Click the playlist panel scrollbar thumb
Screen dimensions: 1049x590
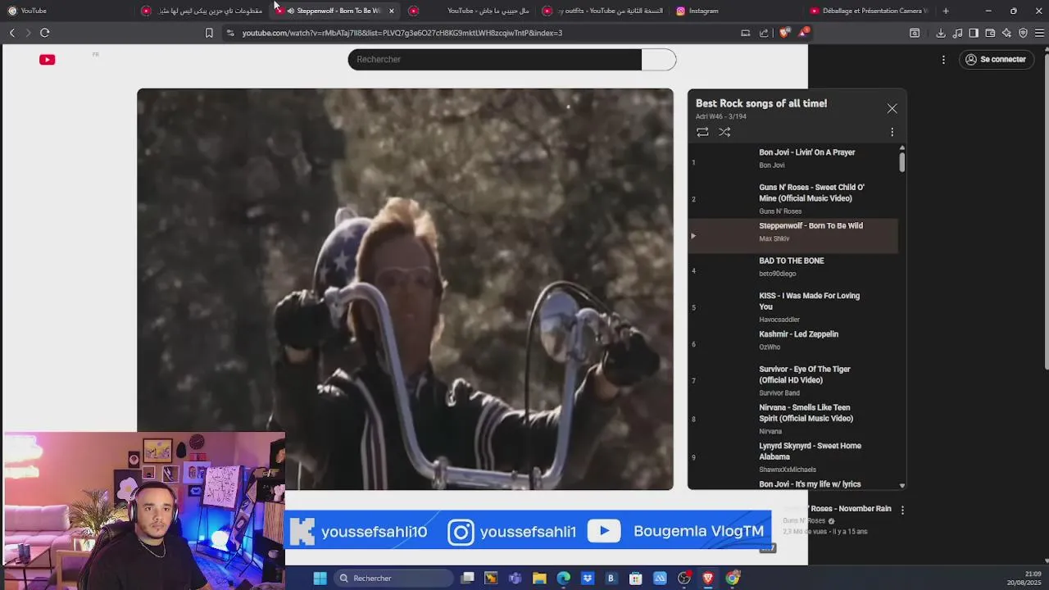(x=902, y=161)
